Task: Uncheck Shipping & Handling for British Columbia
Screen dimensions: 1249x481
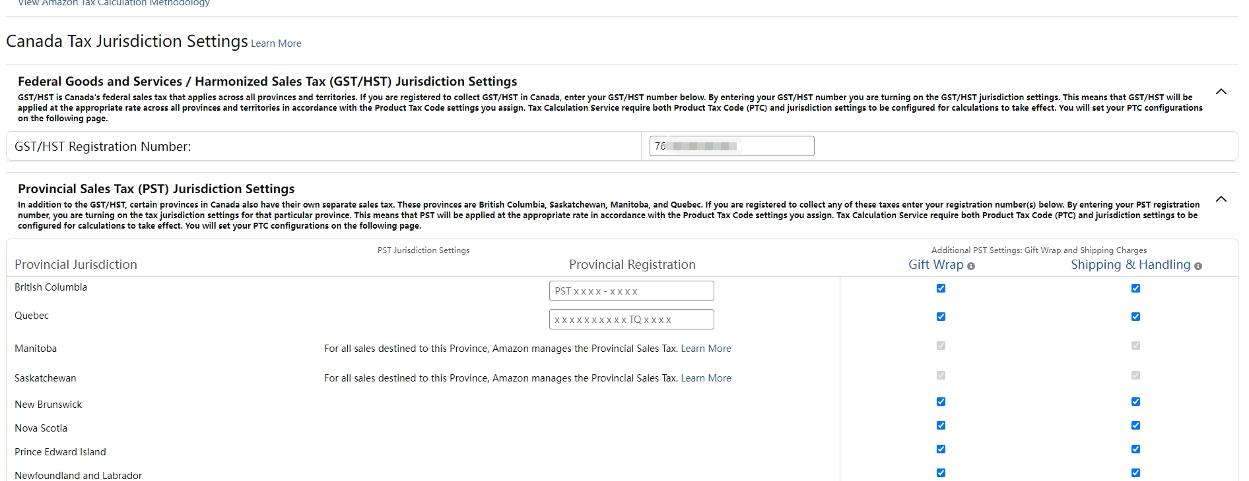Action: [x=1135, y=289]
